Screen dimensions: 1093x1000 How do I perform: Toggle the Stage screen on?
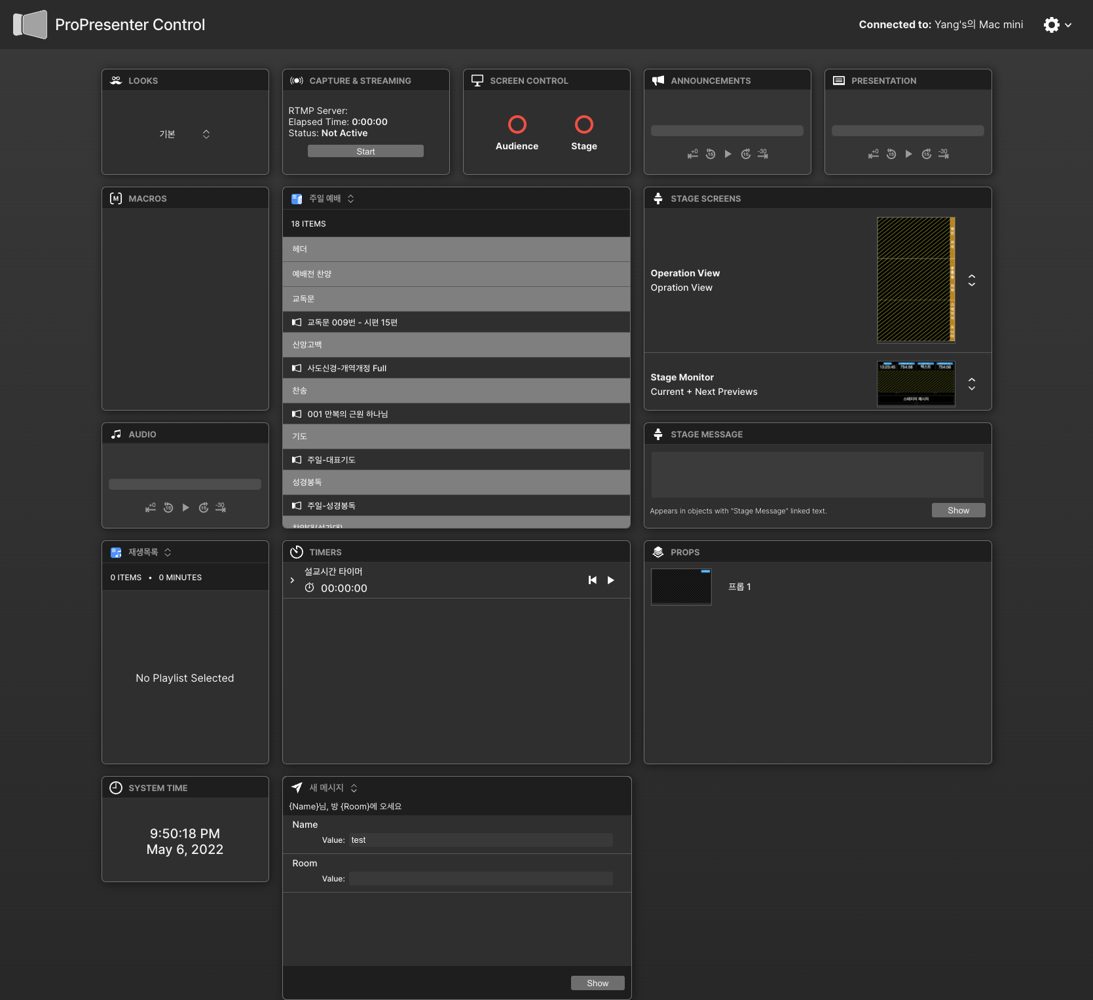(x=584, y=124)
